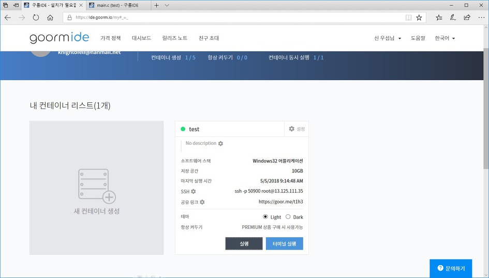Open the 한국어 language dropdown
Viewport: 489px width, 278px height.
click(445, 38)
